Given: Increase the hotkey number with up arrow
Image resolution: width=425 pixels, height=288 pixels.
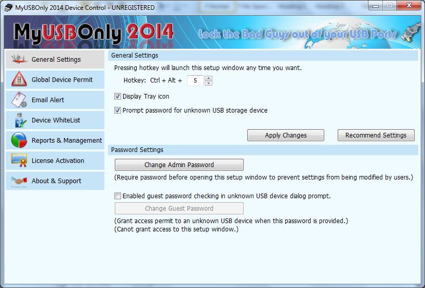Looking at the screenshot, I should [208, 78].
